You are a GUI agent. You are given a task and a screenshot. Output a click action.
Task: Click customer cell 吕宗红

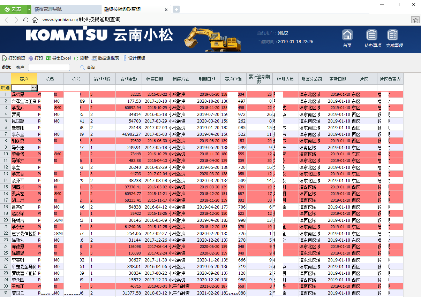(24, 207)
